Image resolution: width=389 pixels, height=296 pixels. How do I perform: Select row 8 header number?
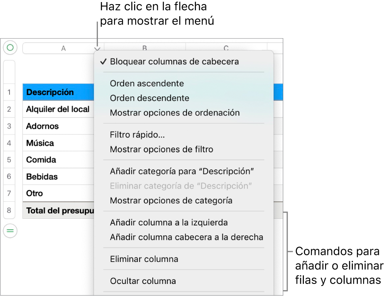[9, 210]
